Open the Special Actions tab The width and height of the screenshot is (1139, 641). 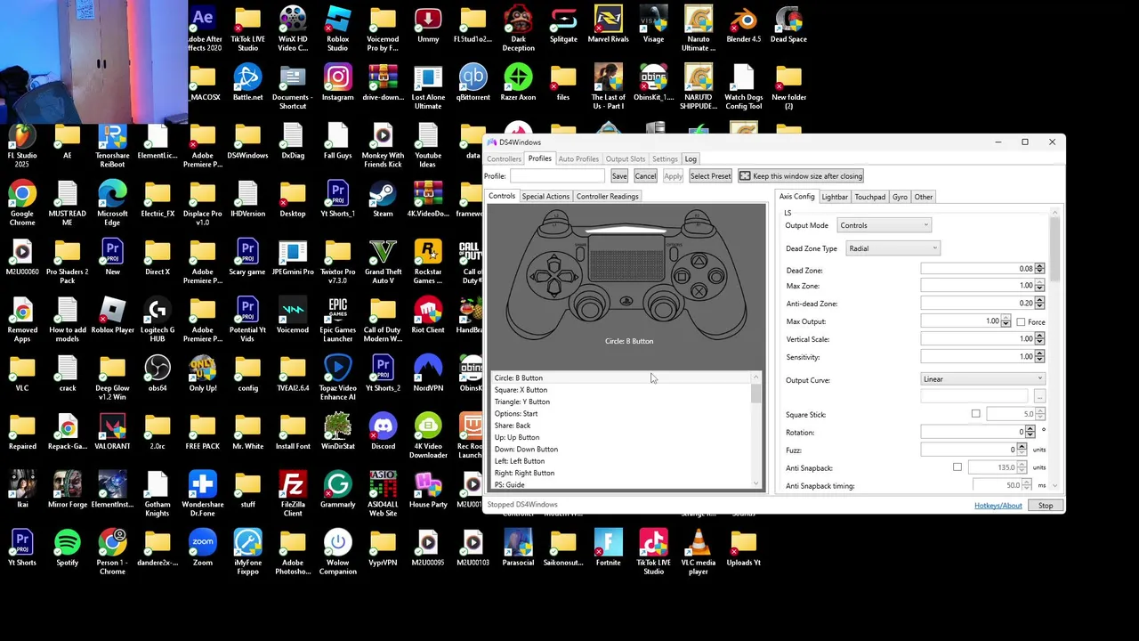tap(545, 197)
